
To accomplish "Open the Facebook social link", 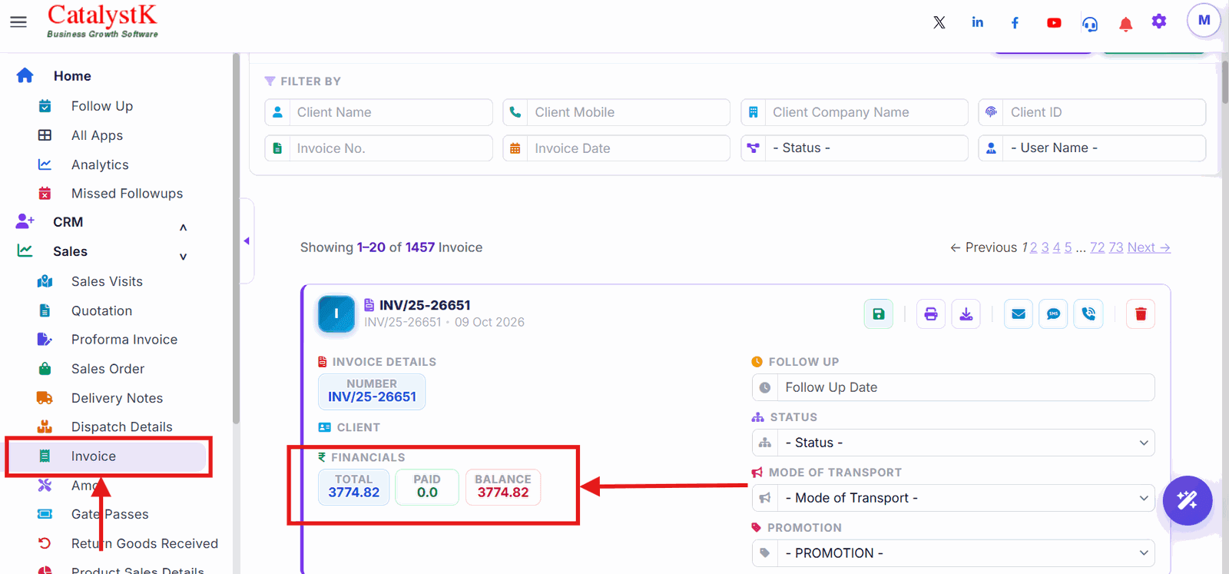I will [1015, 22].
